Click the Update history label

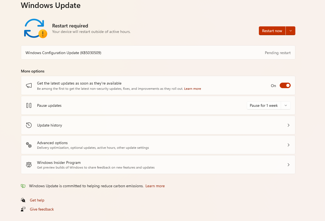pos(49,125)
